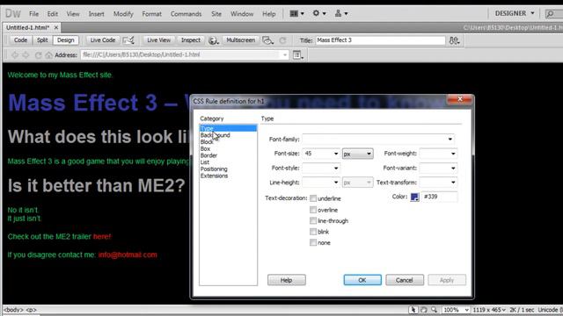Click Cancel in CSS Rule definition dialog
The width and height of the screenshot is (563, 316).
click(x=405, y=280)
